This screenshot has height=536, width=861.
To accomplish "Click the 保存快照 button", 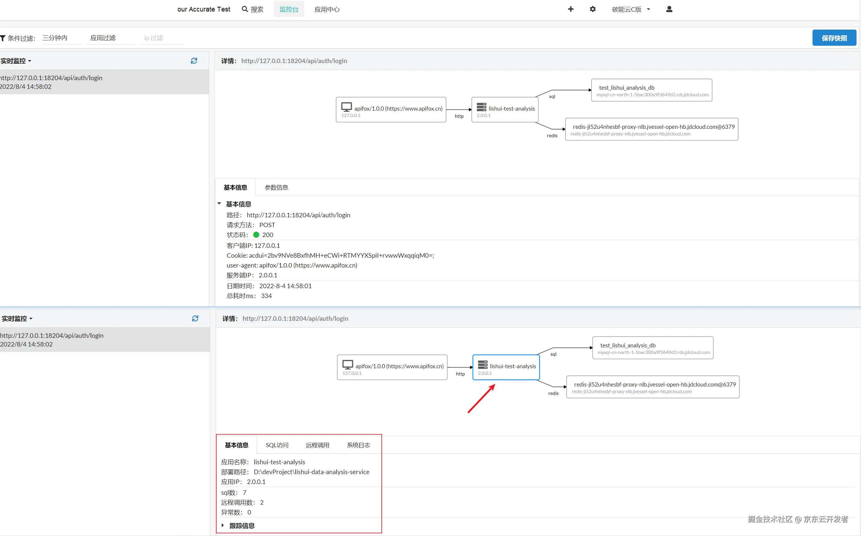I will tap(834, 38).
